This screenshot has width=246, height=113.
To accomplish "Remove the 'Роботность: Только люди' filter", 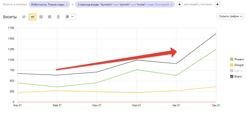I will click(67, 5).
